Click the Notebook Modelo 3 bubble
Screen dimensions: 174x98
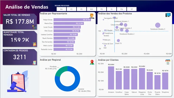158,25
